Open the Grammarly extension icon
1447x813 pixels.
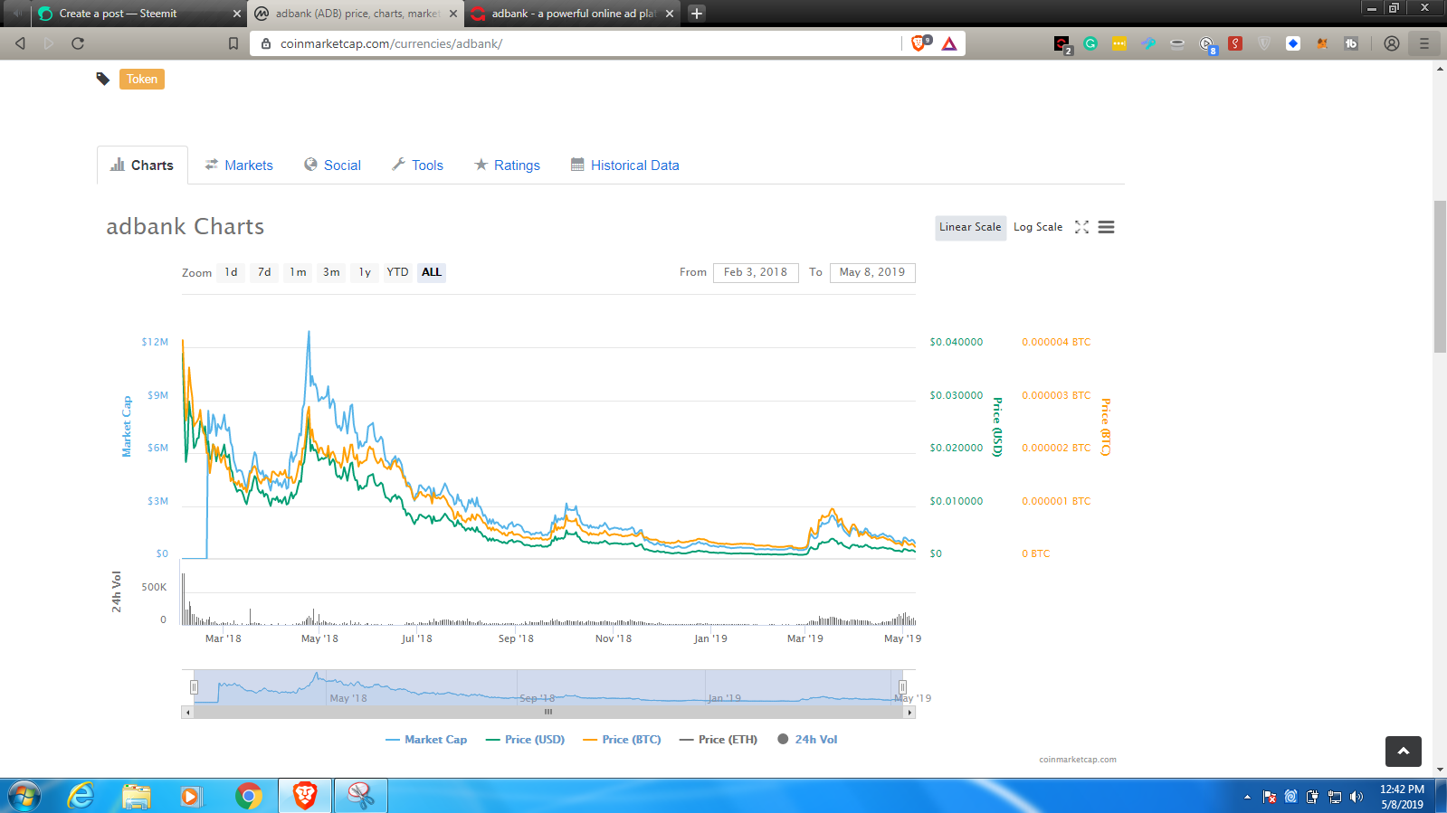pyautogui.click(x=1090, y=43)
